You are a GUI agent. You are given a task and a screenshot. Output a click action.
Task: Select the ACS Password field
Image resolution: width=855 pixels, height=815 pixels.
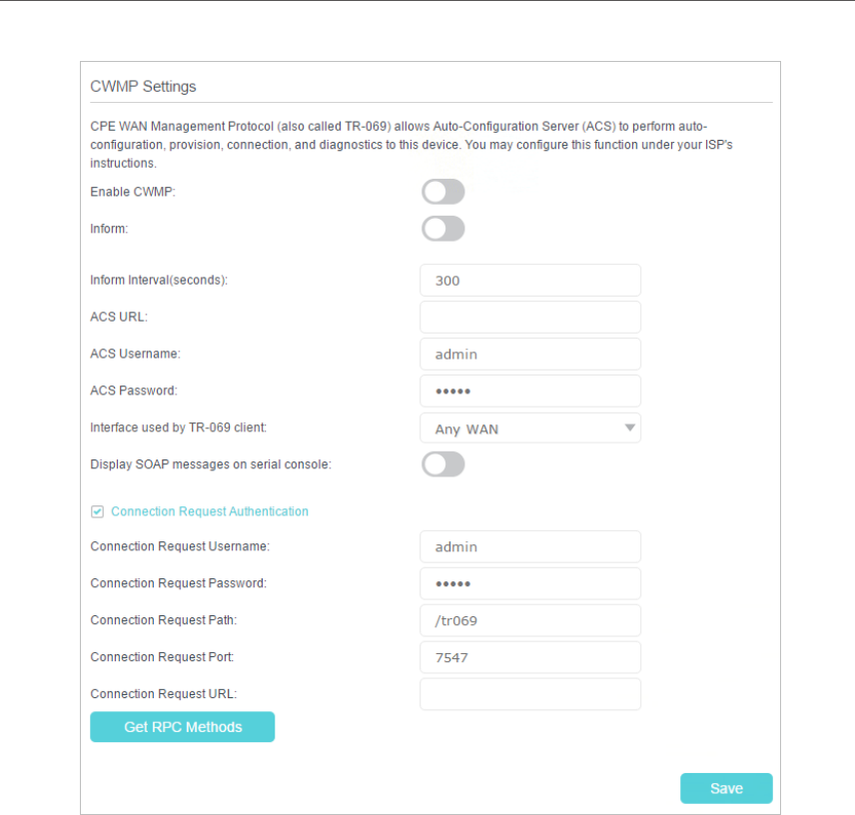tap(529, 391)
